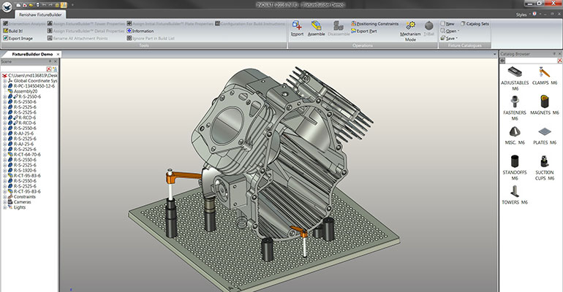The width and height of the screenshot is (563, 292).
Task: Expand the Lights node
Action: click(x=4, y=207)
